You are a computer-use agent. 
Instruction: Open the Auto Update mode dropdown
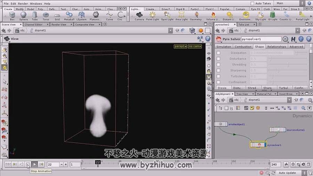point(291,173)
